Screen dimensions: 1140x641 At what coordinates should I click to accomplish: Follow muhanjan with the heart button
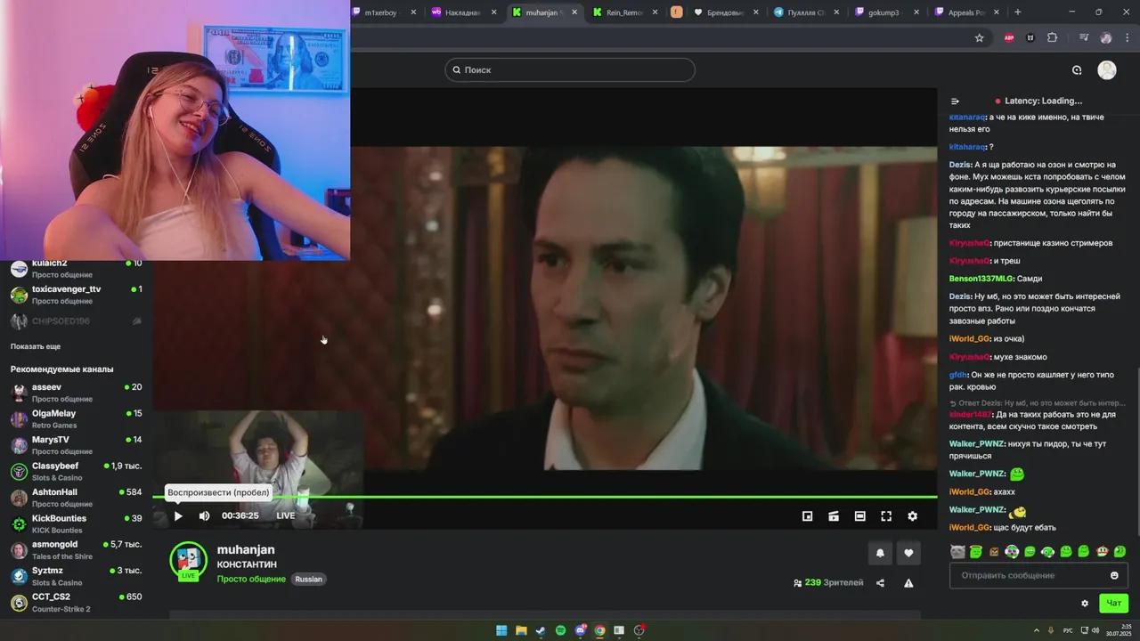908,553
